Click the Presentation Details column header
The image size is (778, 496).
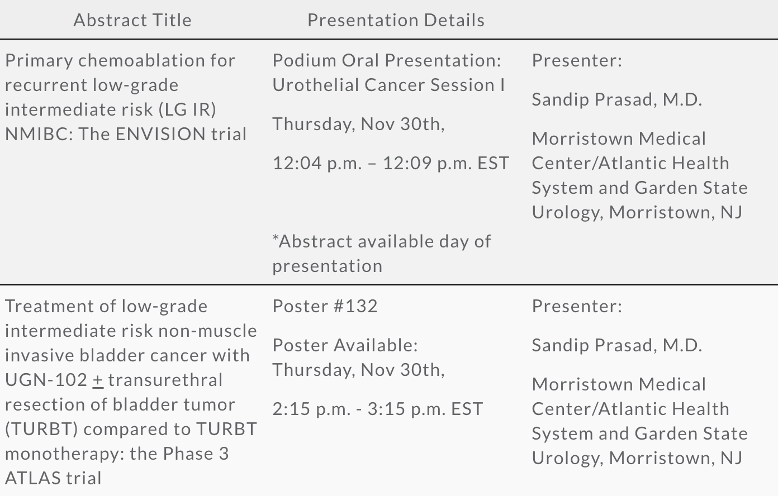point(396,20)
